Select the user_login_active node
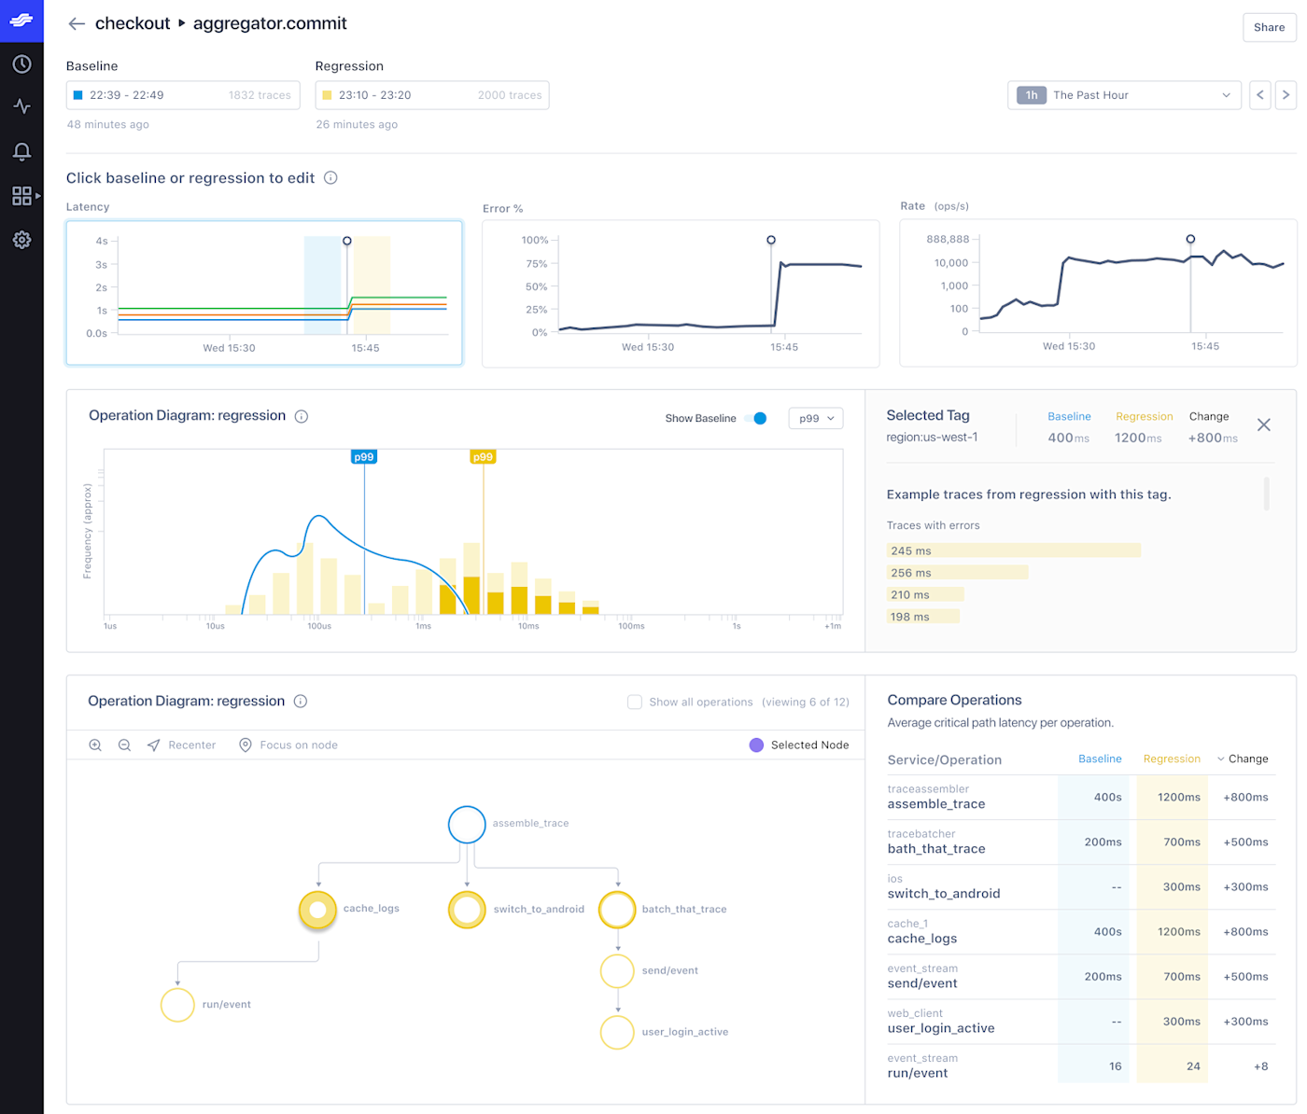Viewport: 1307px width, 1114px height. pyautogui.click(x=617, y=1032)
